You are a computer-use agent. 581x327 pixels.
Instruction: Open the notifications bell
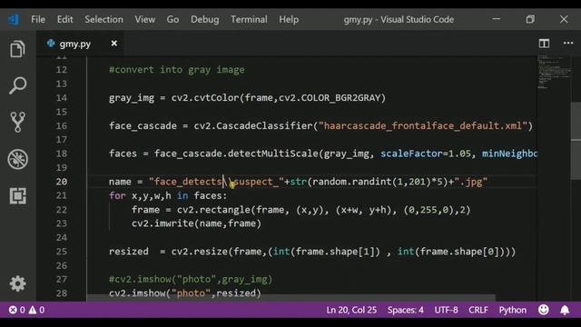click(x=565, y=310)
